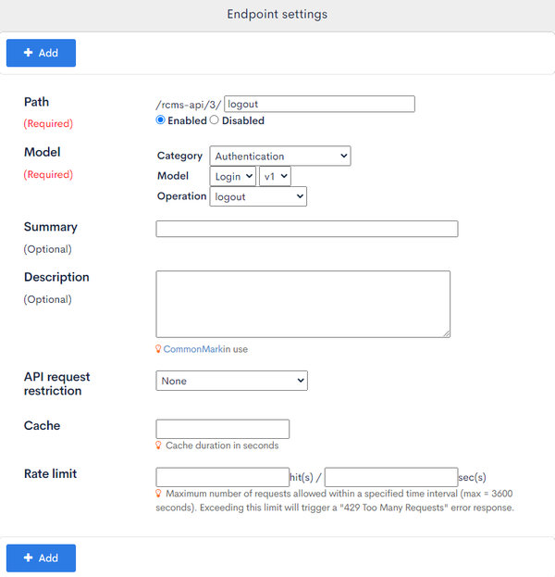The image size is (555, 577).
Task: Click the bottom Add button
Action: (42, 558)
